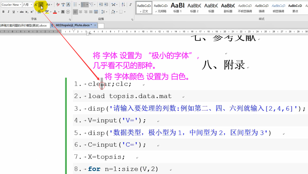The width and height of the screenshot is (308, 174).
Task: Expand font color dropdown arrow
Action: pyautogui.click(x=58, y=12)
